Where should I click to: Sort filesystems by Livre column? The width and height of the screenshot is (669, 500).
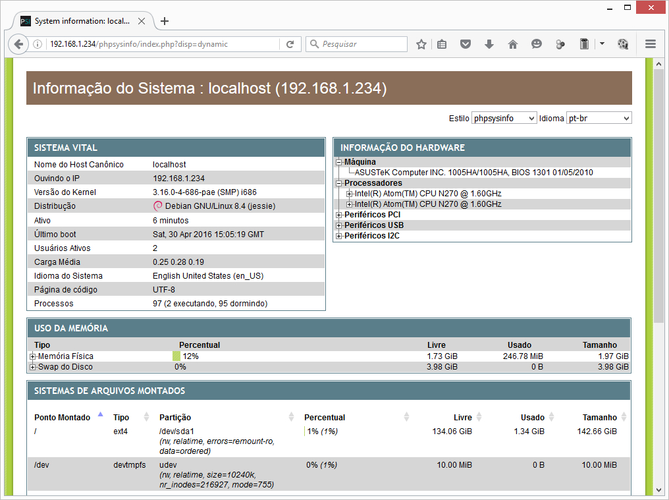462,417
